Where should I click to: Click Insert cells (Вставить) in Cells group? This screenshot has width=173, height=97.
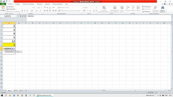pyautogui.click(x=128, y=8)
